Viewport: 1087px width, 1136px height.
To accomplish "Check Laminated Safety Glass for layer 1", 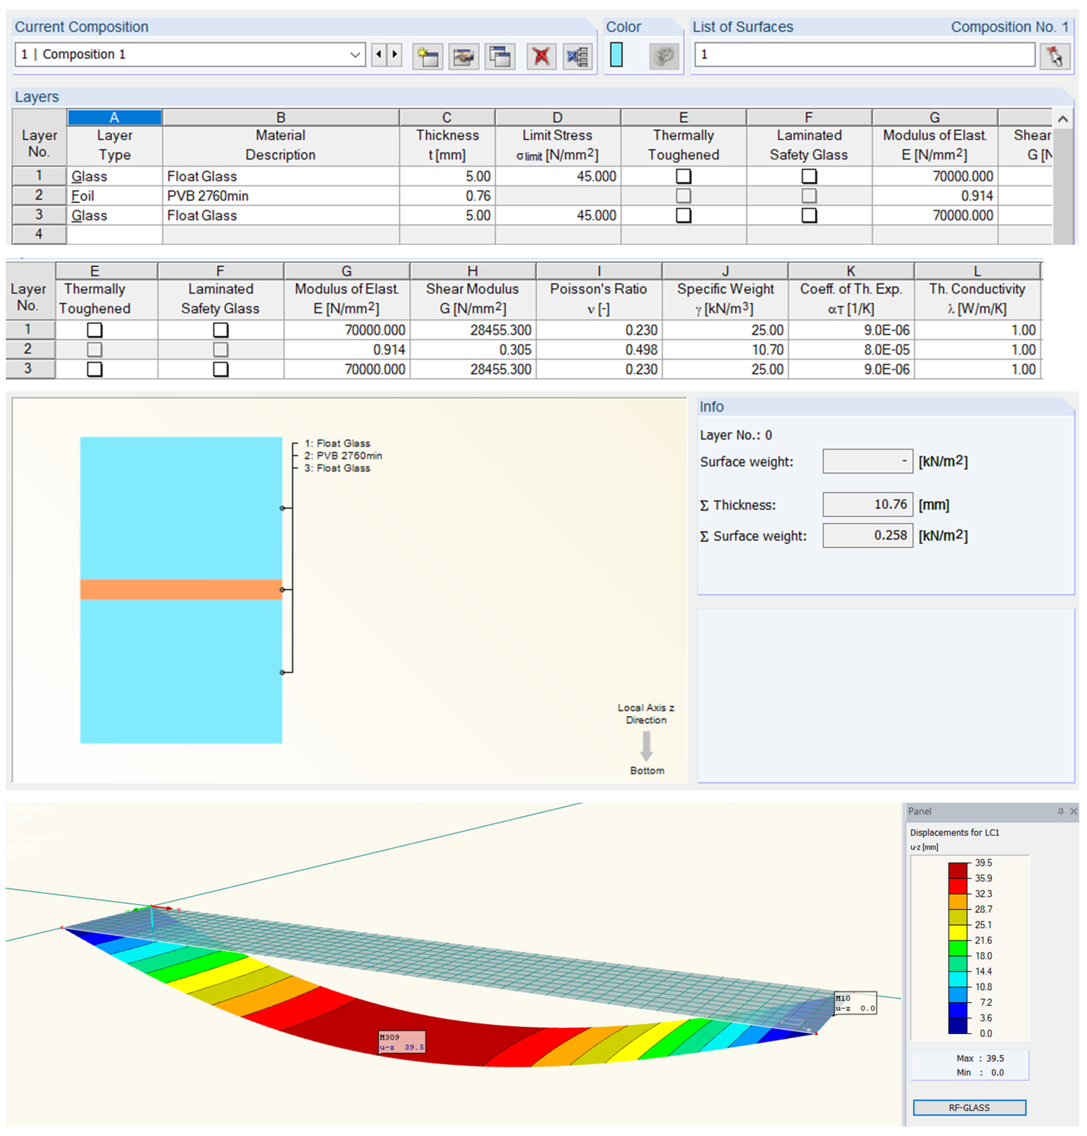I will pyautogui.click(x=809, y=176).
